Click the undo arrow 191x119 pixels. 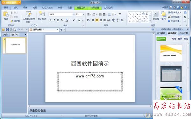coord(18,30)
